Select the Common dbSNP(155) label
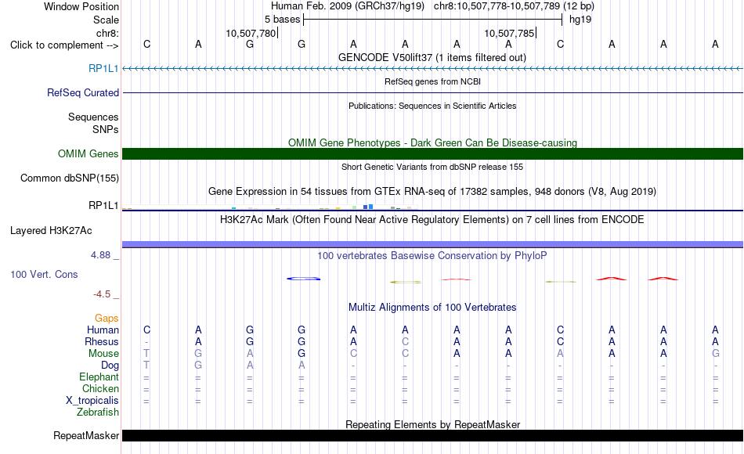744x454 pixels. coord(69,178)
